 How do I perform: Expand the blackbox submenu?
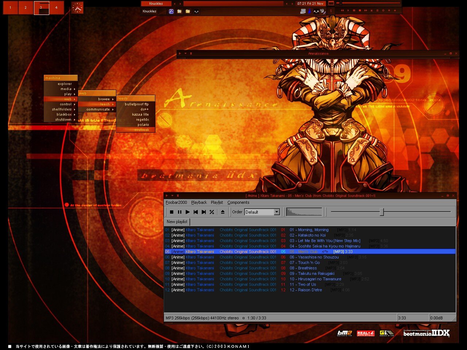coord(61,114)
